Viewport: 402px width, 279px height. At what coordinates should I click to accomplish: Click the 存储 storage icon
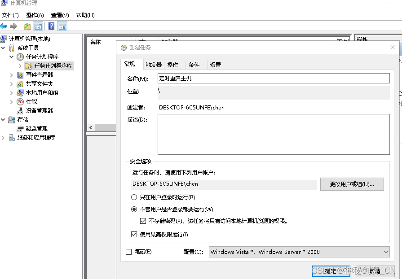click(x=12, y=119)
